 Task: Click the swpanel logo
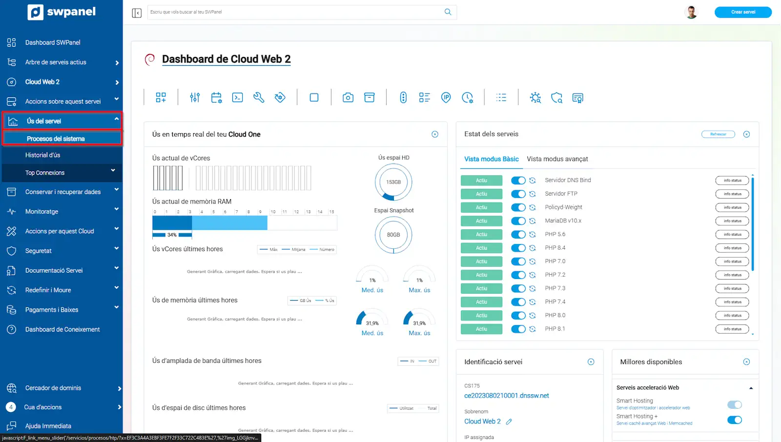[x=62, y=12]
